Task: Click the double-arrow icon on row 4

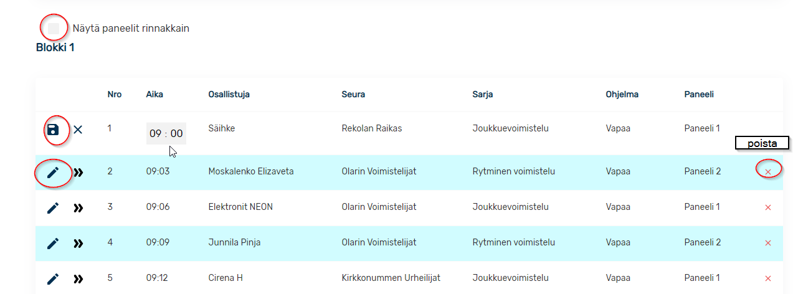Action: 78,243
